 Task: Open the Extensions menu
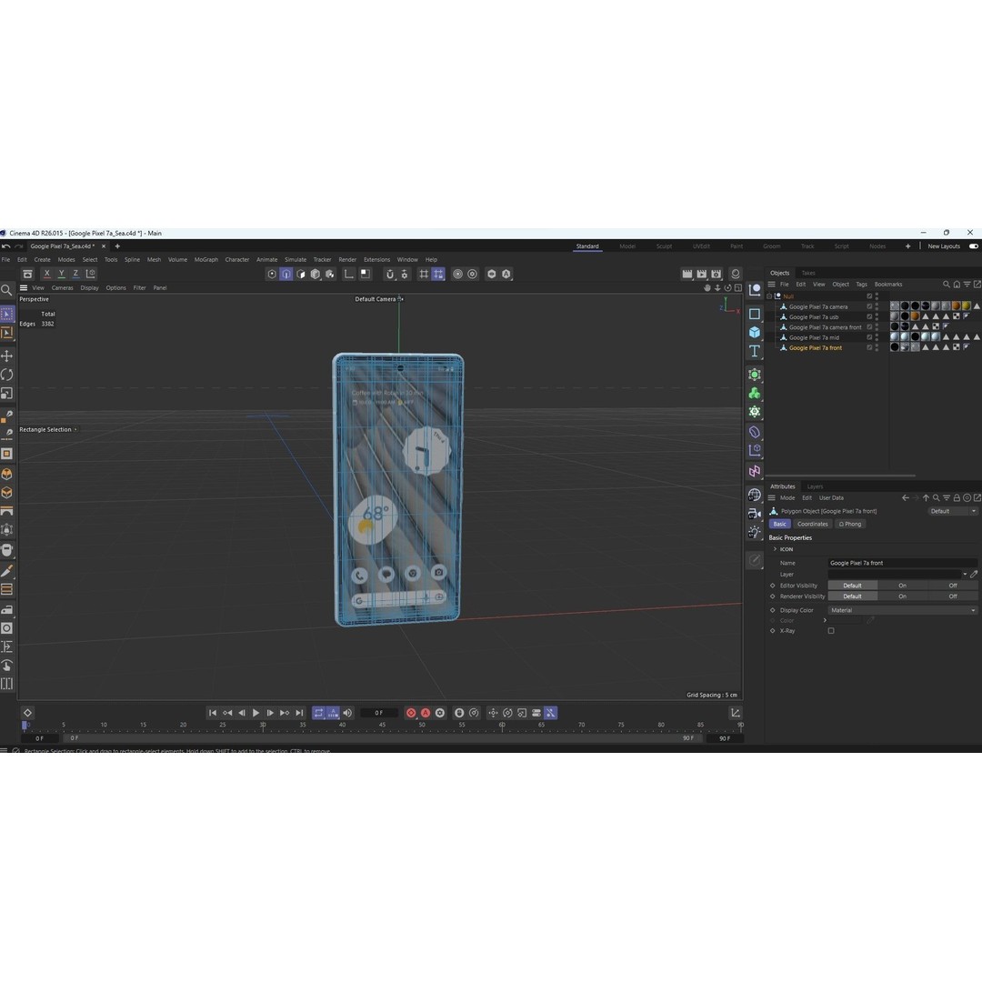point(376,259)
